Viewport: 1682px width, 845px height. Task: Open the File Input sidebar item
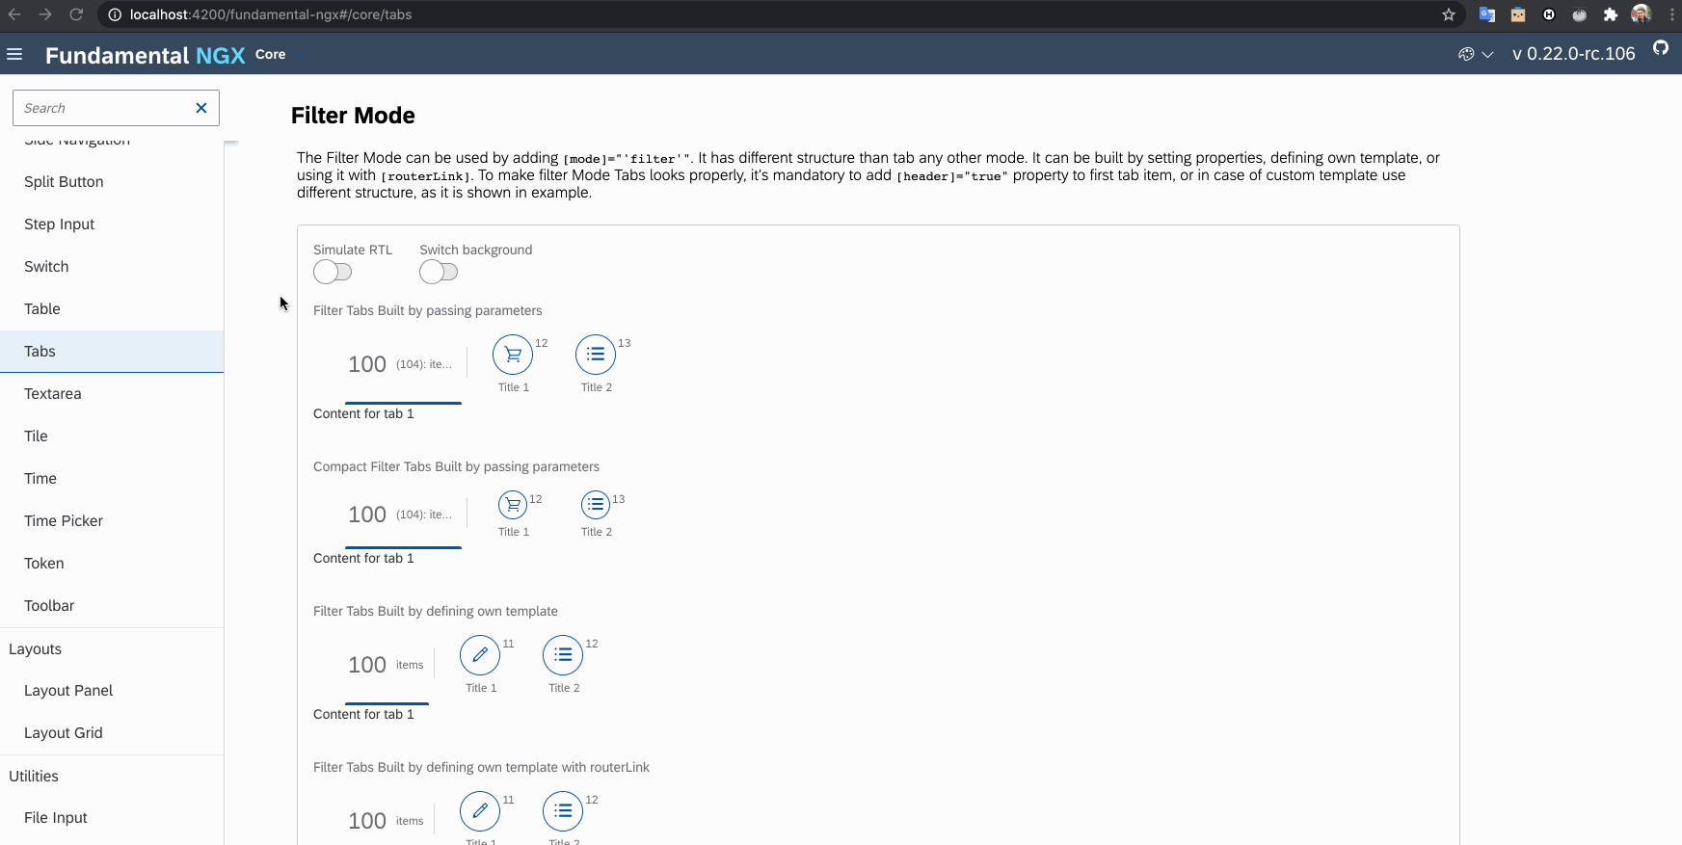tap(112, 817)
